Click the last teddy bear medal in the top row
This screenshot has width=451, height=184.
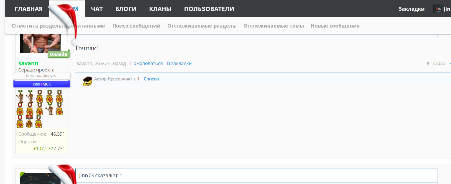(x=59, y=97)
